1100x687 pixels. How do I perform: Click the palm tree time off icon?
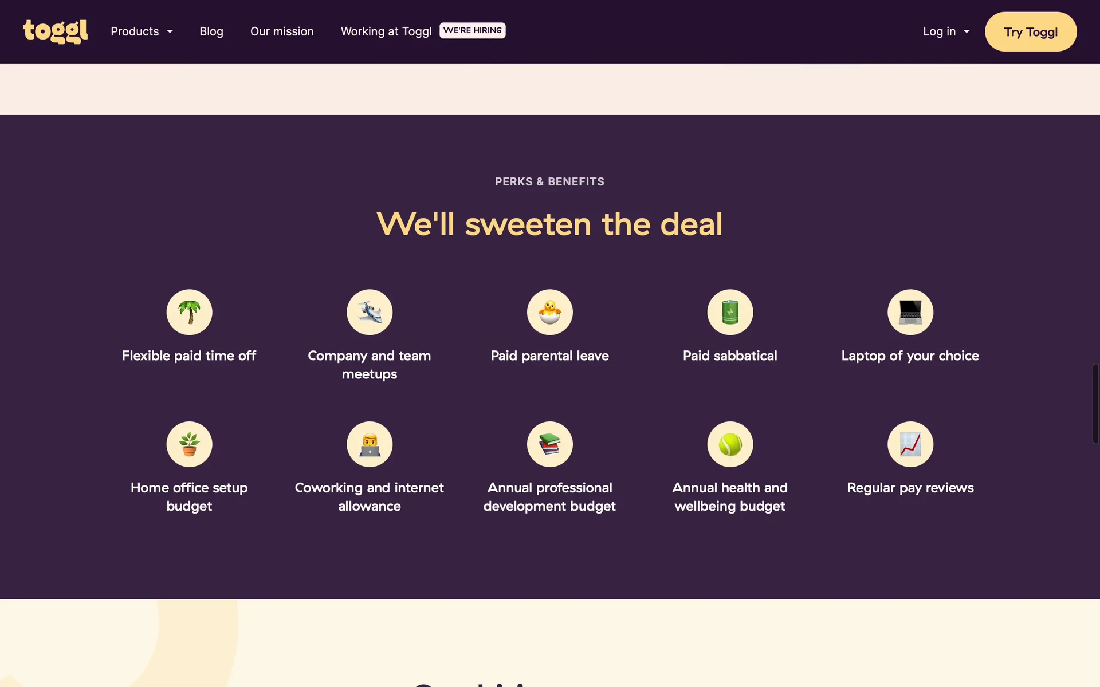(189, 312)
